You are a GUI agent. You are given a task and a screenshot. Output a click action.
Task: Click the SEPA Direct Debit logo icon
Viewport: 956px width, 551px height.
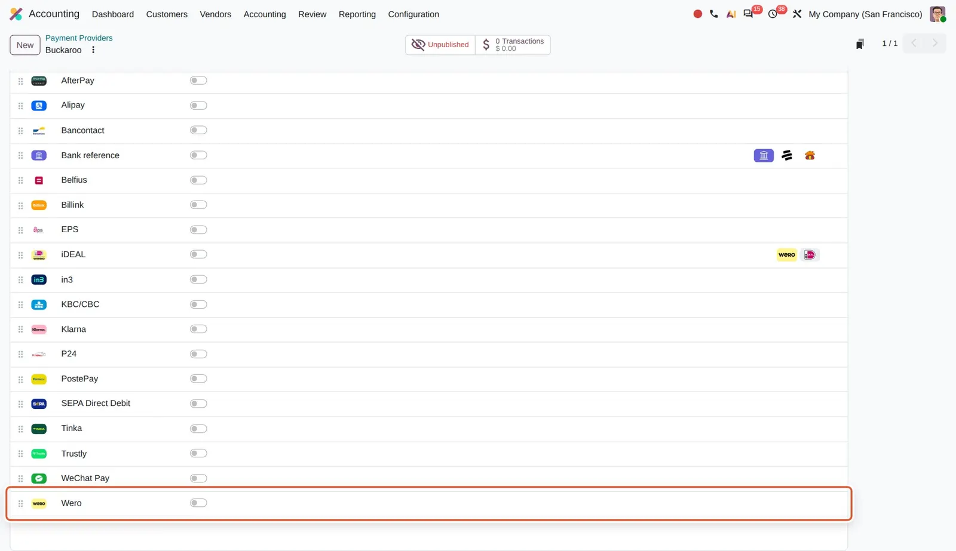point(39,404)
